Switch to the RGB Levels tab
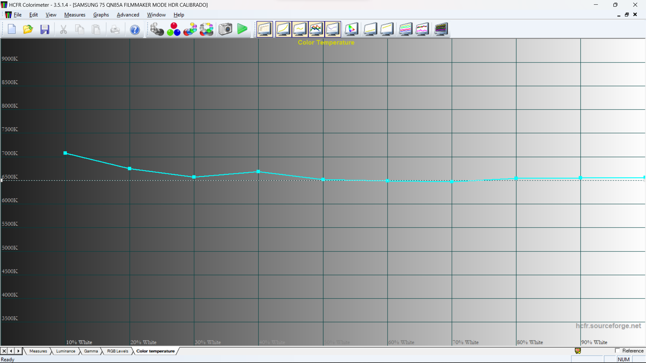 click(117, 351)
